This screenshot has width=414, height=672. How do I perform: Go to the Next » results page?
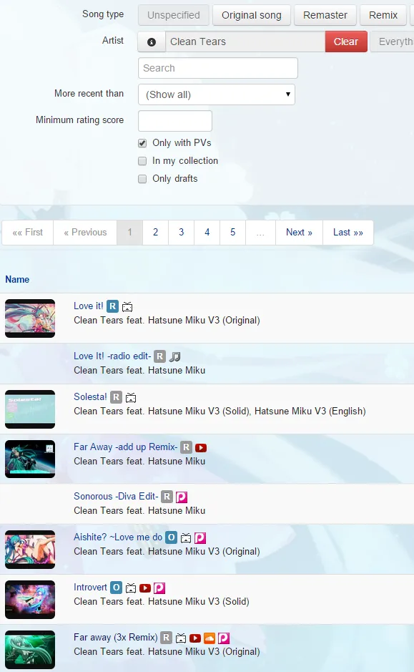(x=300, y=233)
